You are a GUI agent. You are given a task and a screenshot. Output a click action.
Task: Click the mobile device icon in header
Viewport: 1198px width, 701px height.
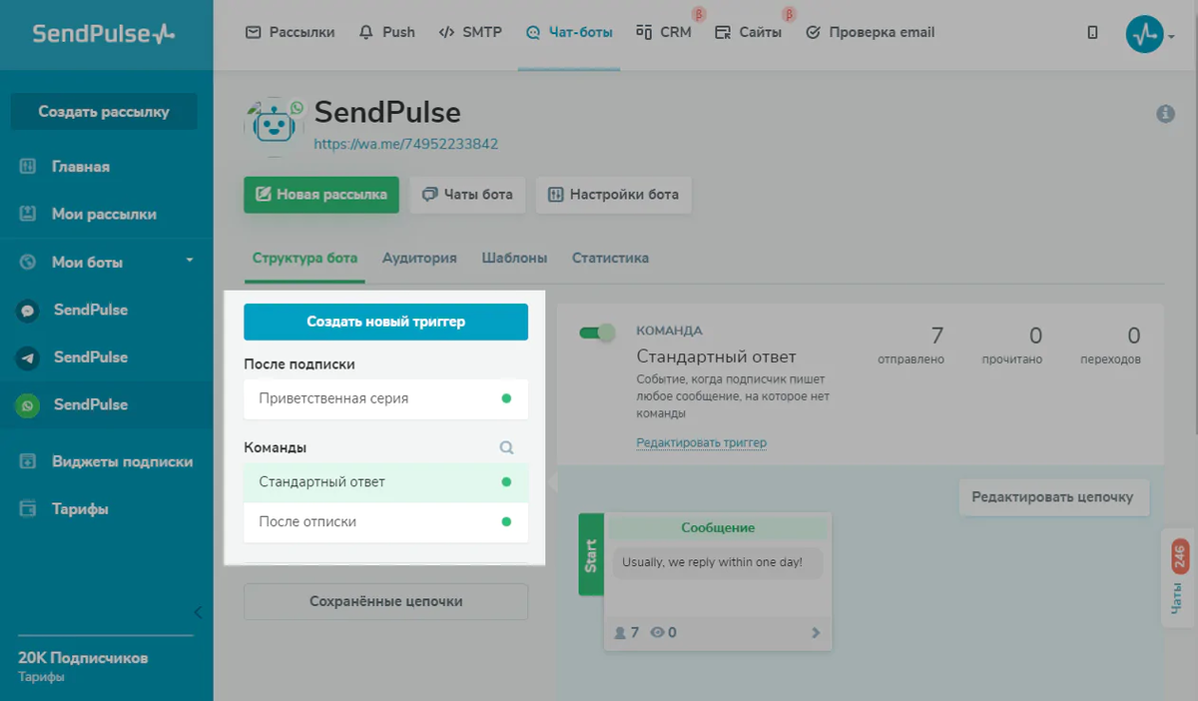click(x=1092, y=32)
